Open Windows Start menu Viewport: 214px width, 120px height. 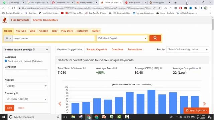tap(4, 117)
